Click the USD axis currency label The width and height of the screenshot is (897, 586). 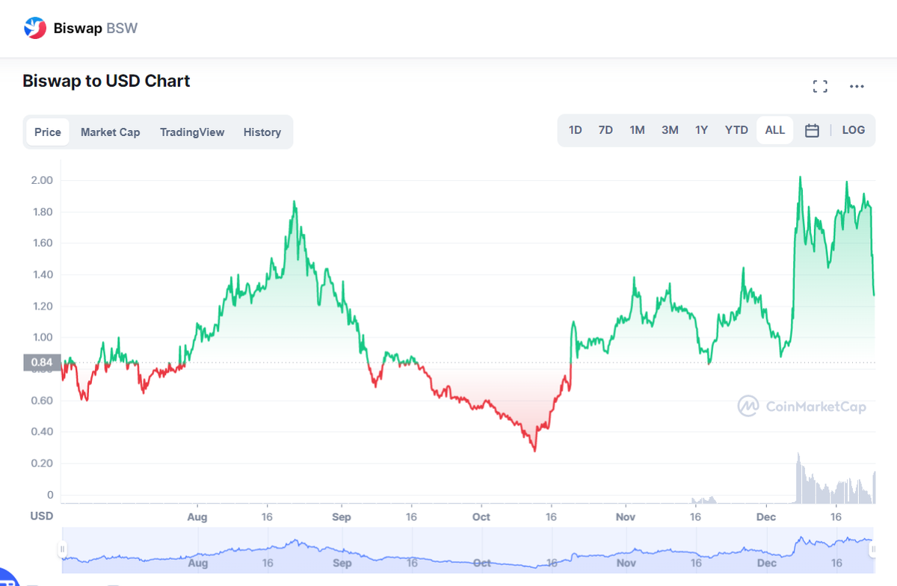pyautogui.click(x=41, y=516)
